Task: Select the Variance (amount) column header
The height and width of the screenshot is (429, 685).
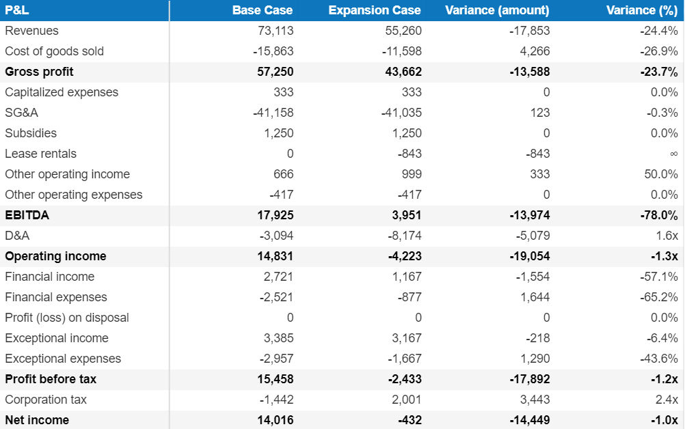Action: [497, 10]
